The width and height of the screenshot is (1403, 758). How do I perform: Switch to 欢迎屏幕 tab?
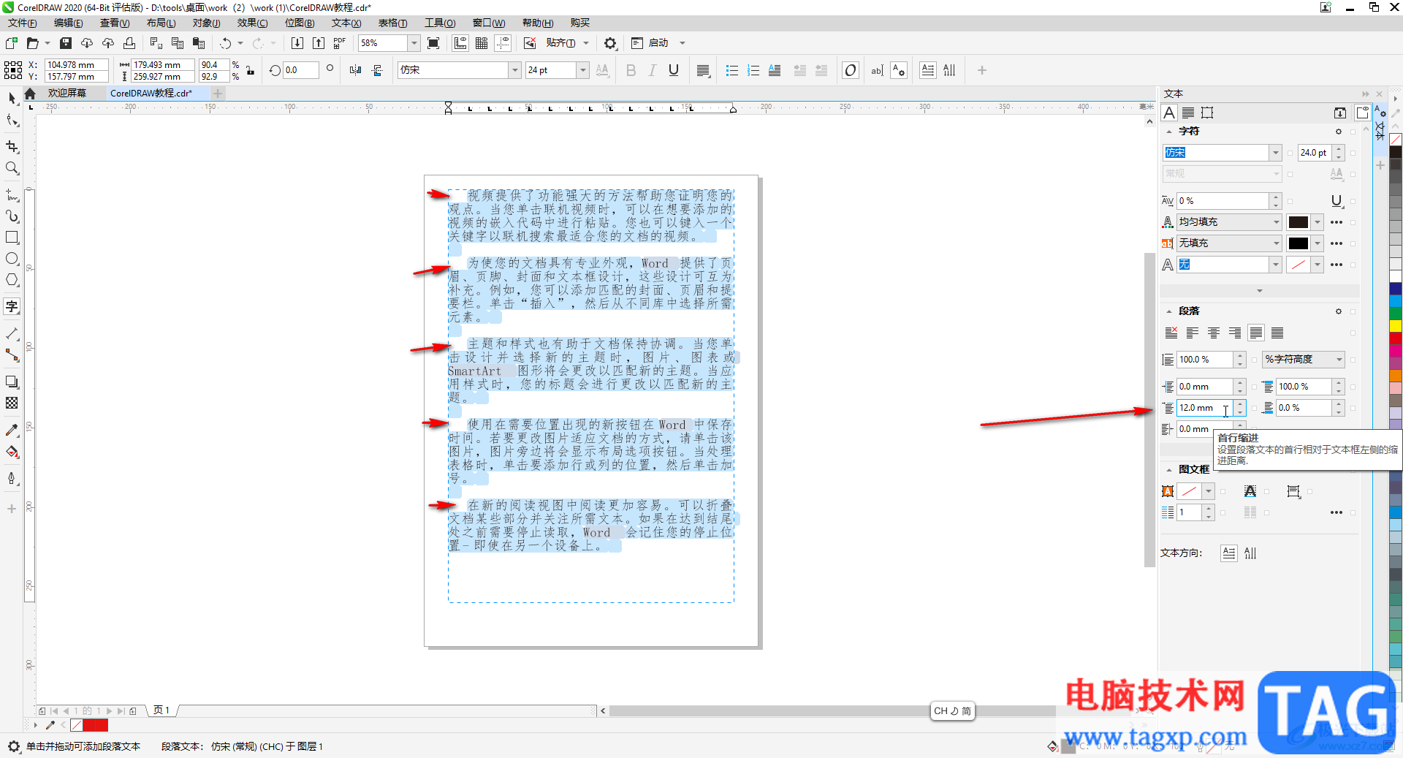pos(67,94)
